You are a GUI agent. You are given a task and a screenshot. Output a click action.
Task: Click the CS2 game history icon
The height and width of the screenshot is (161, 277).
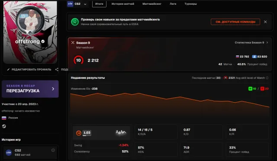click(x=9, y=152)
